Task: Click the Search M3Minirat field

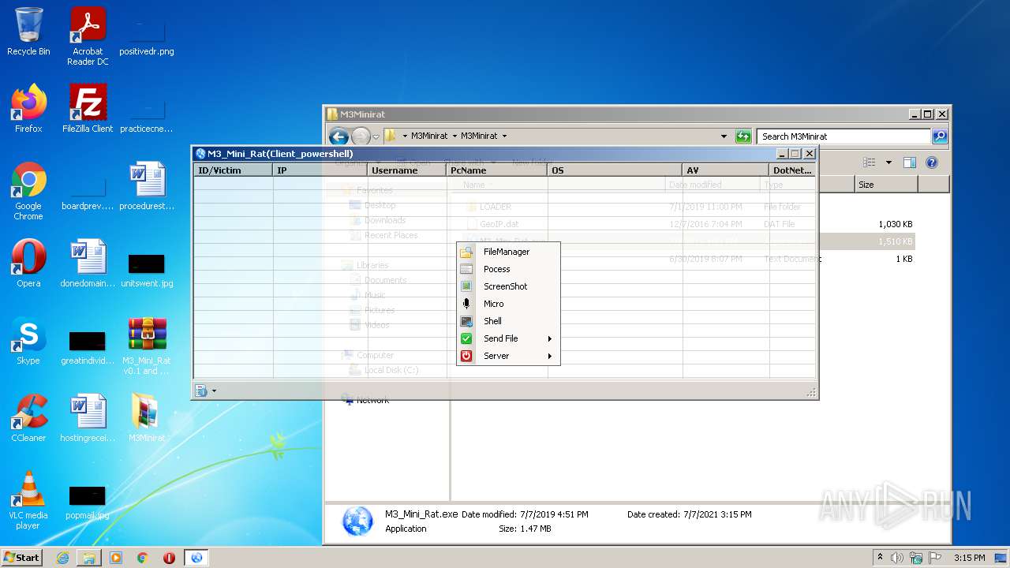Action: tap(844, 136)
